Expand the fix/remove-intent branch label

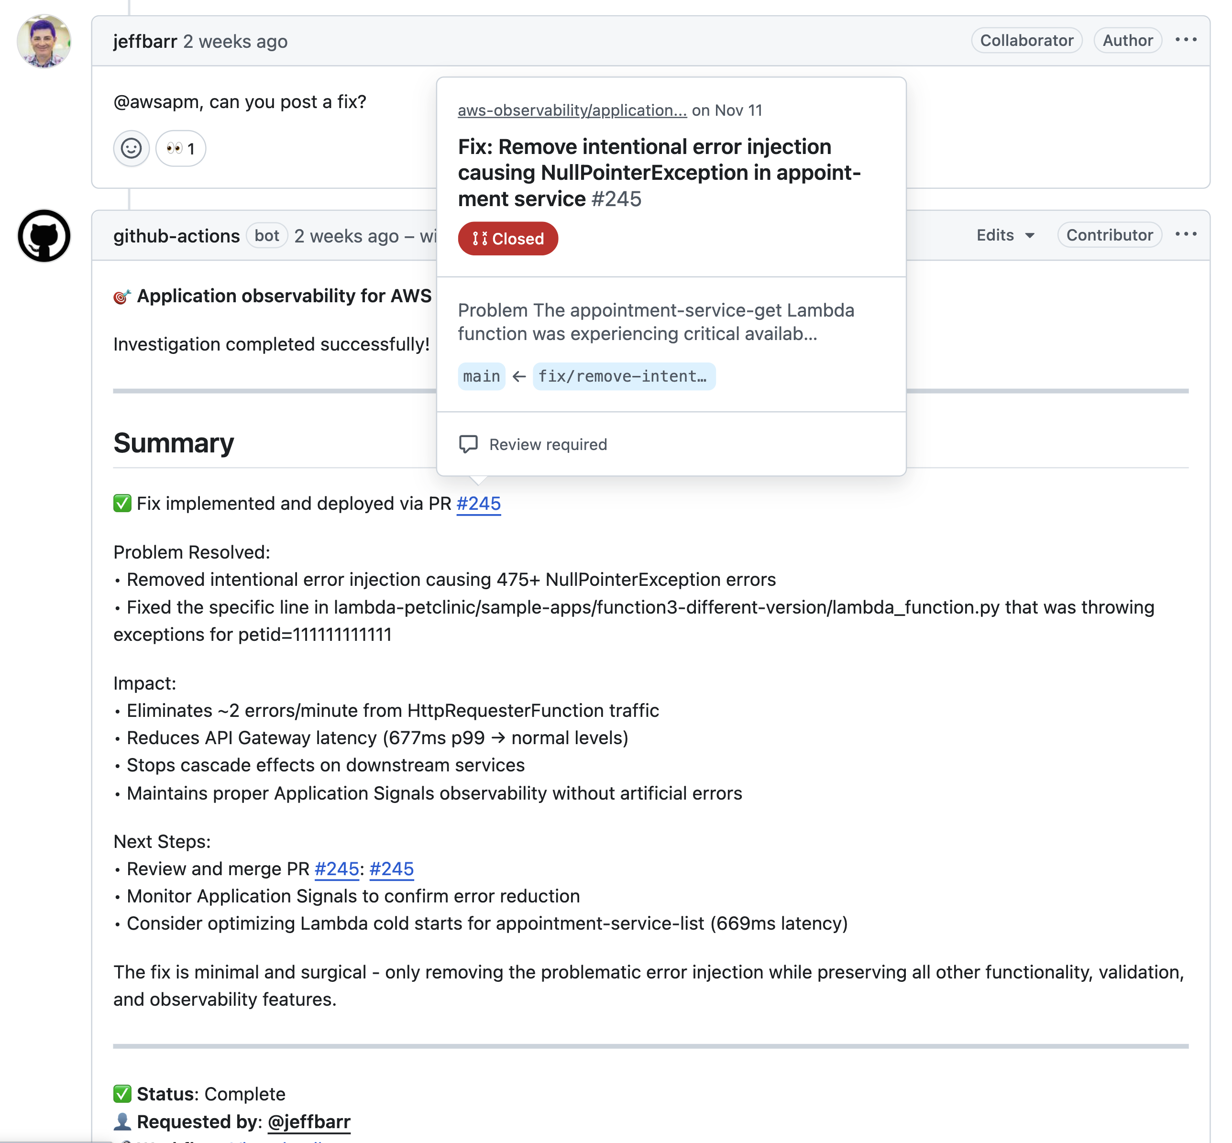point(624,376)
